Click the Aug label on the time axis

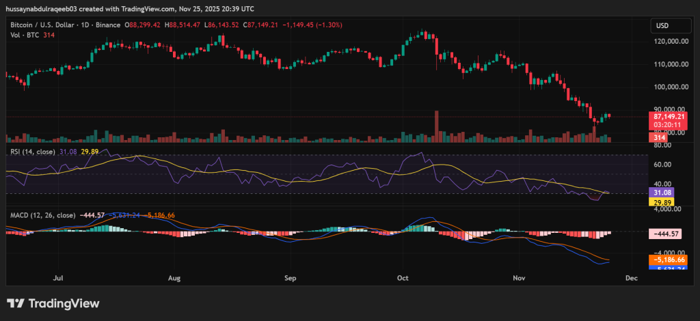[x=174, y=279]
